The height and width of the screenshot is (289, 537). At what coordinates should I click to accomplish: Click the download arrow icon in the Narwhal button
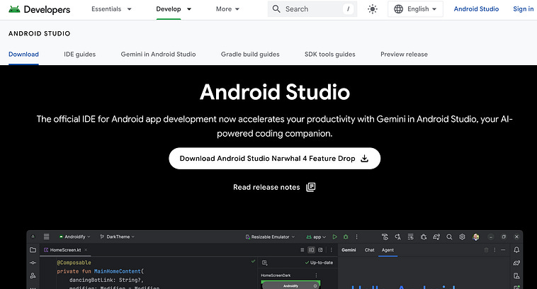click(364, 158)
